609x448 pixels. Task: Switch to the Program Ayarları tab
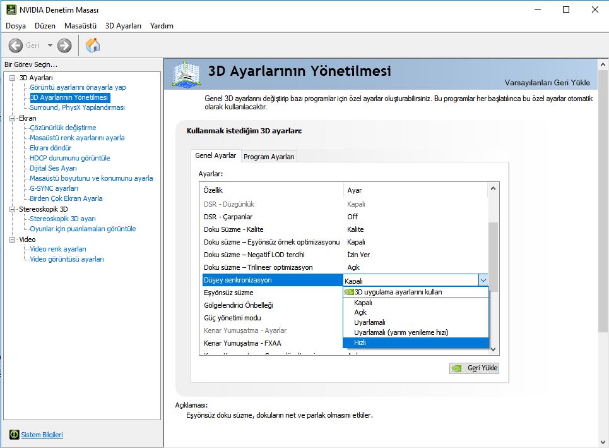269,157
